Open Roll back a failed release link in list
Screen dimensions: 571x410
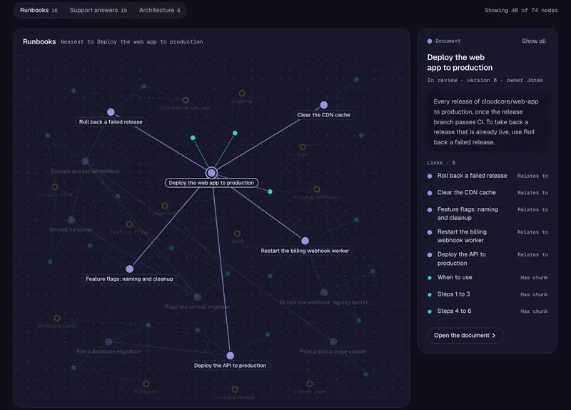487,176
